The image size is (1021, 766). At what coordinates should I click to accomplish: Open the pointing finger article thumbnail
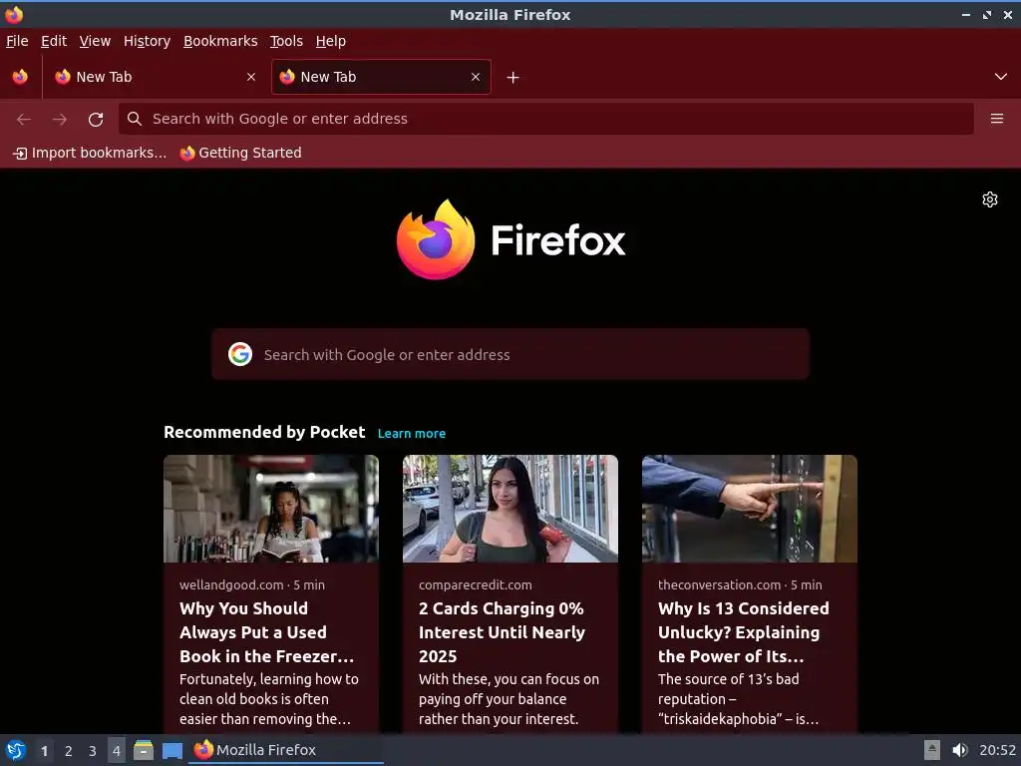750,509
